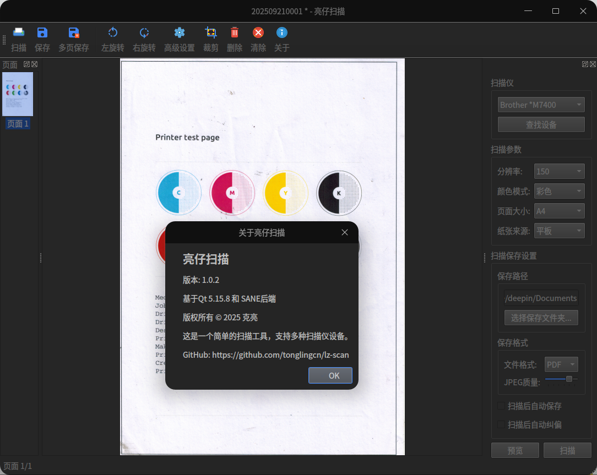
Task: Click the toolbar drag handle grip
Action: coord(4,40)
